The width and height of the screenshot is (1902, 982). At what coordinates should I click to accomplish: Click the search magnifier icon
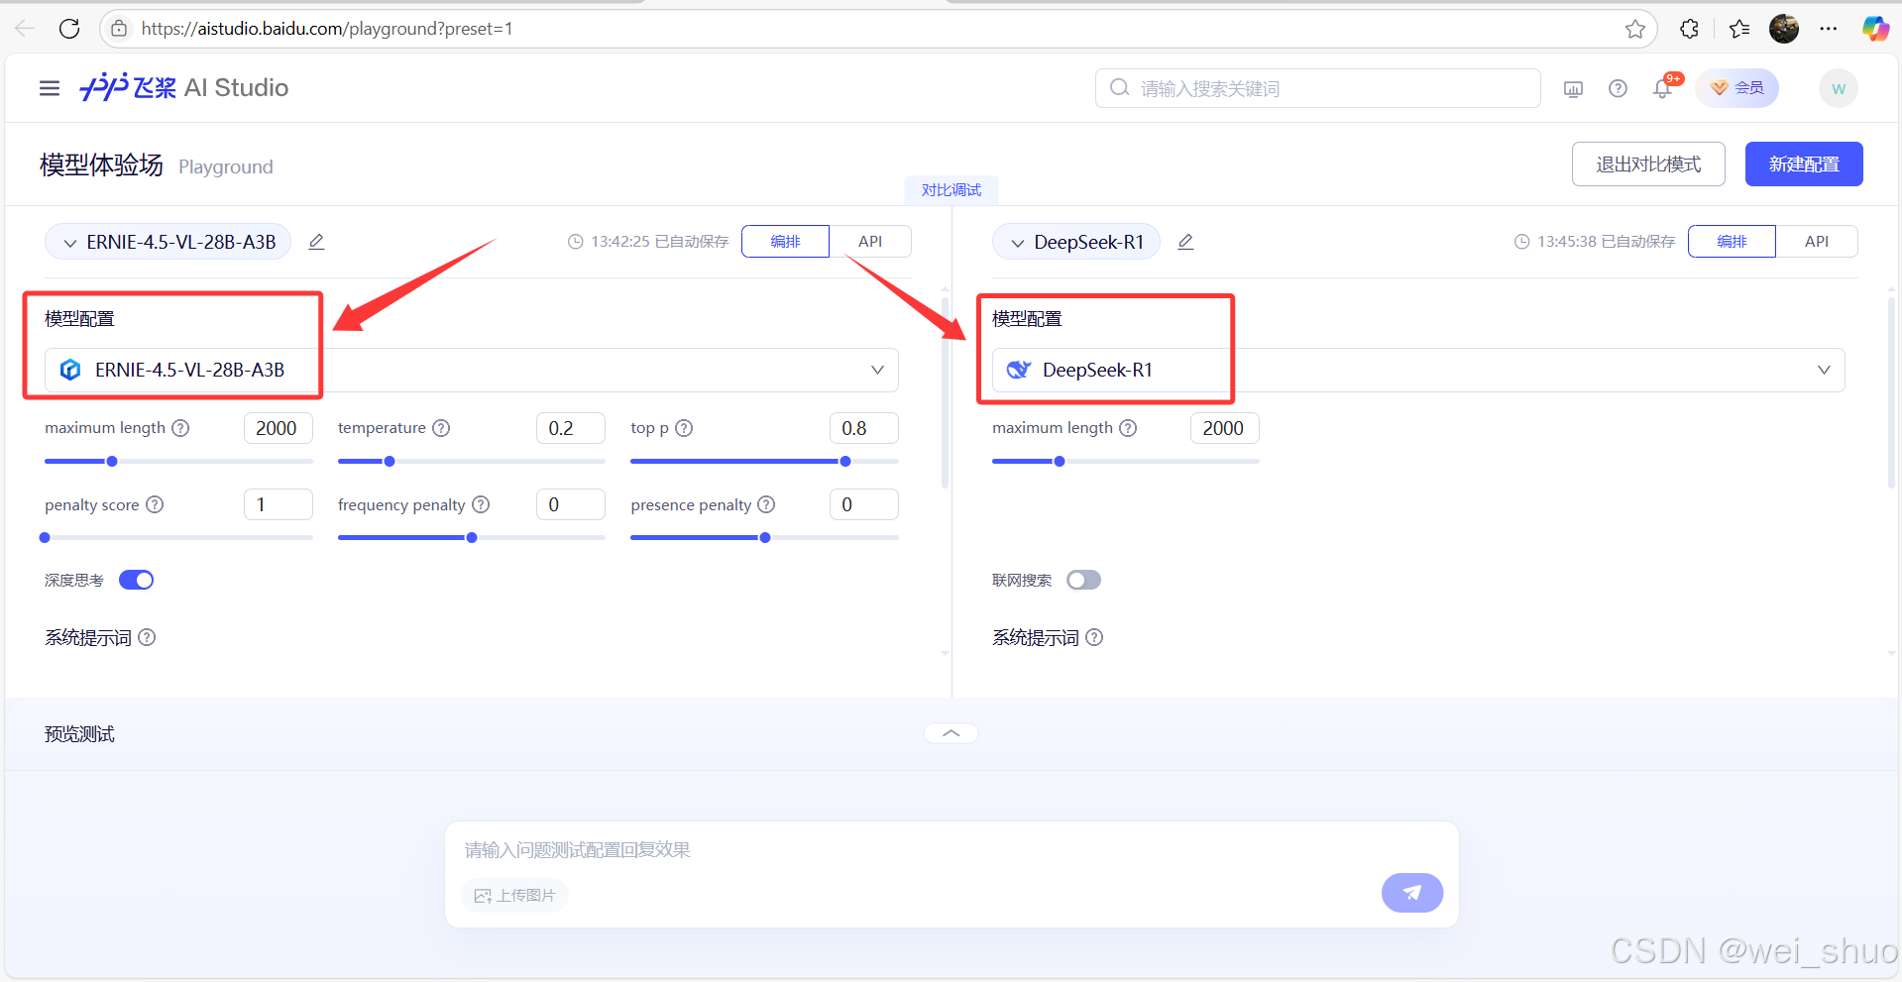[x=1119, y=88]
